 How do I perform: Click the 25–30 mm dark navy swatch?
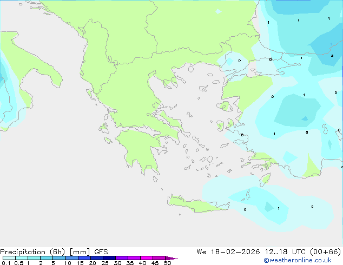pyautogui.click(x=109, y=258)
